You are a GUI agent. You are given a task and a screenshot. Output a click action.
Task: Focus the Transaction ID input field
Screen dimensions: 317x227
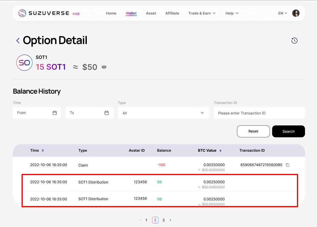tap(259, 113)
